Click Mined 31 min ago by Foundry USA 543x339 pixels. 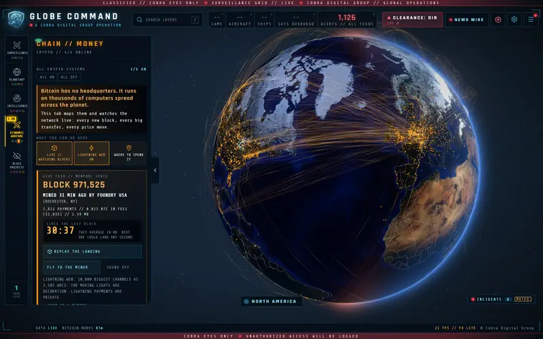point(85,195)
